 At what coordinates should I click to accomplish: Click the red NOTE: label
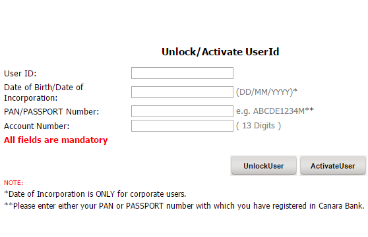[13, 182]
